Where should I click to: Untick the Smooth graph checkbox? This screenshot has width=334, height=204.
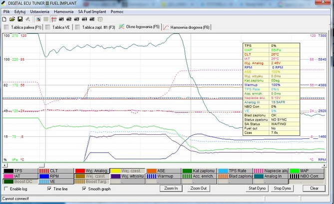click(x=84, y=189)
